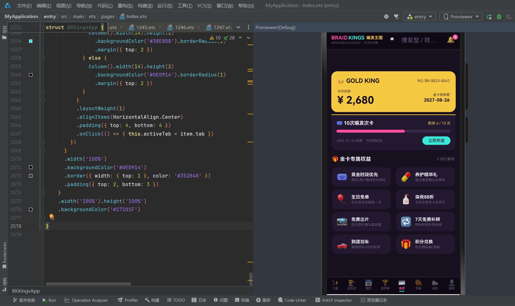Click the green debug bug icon
Image resolution: width=515 pixels, height=306 pixels.
[x=499, y=17]
